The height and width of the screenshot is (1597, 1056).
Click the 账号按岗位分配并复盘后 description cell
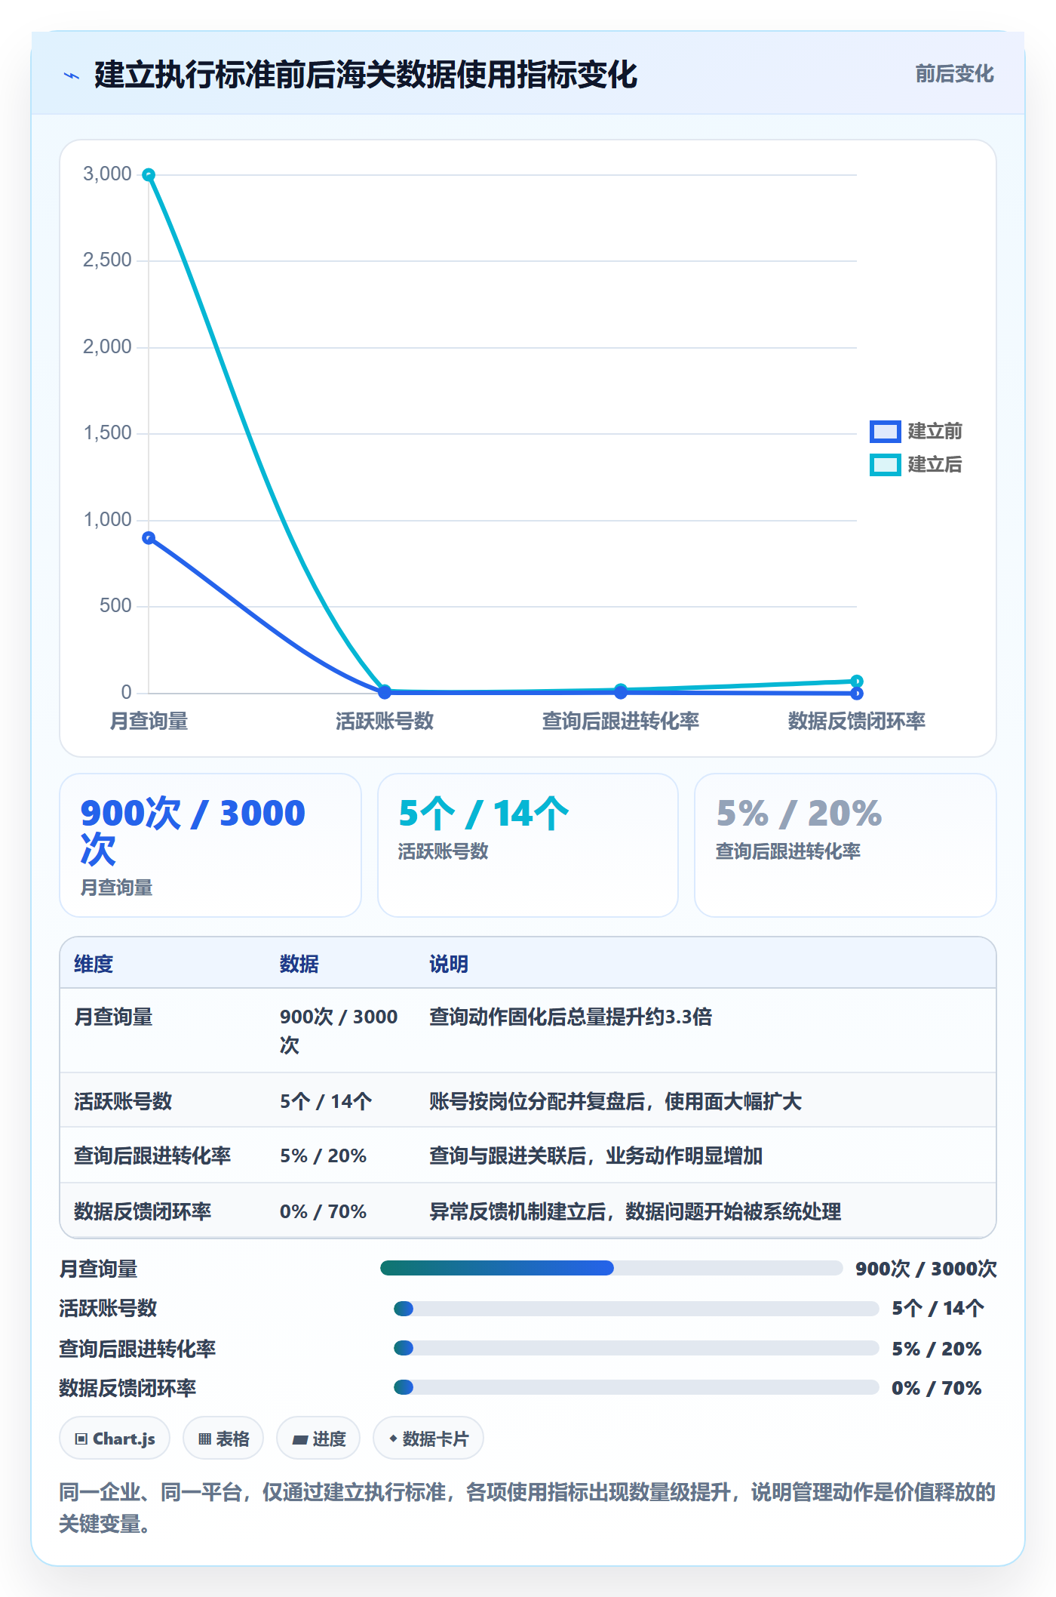[x=615, y=1101]
